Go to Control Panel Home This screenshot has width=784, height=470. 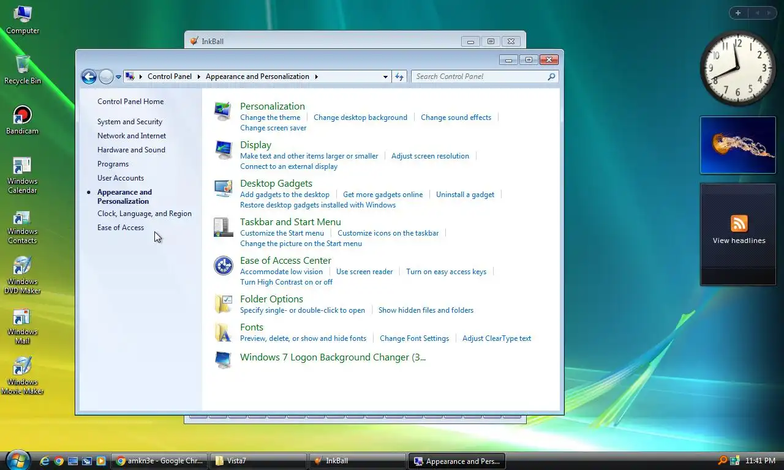pyautogui.click(x=130, y=102)
